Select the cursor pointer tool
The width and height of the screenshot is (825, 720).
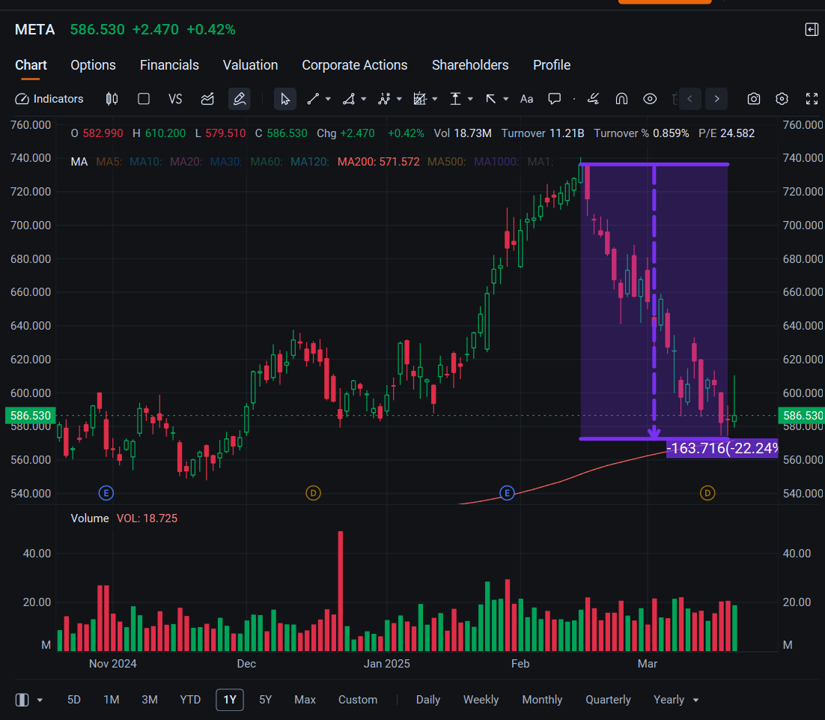(x=284, y=99)
